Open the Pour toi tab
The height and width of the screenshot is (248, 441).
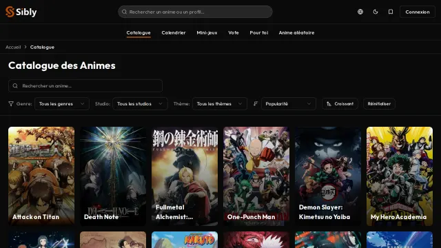click(x=259, y=32)
